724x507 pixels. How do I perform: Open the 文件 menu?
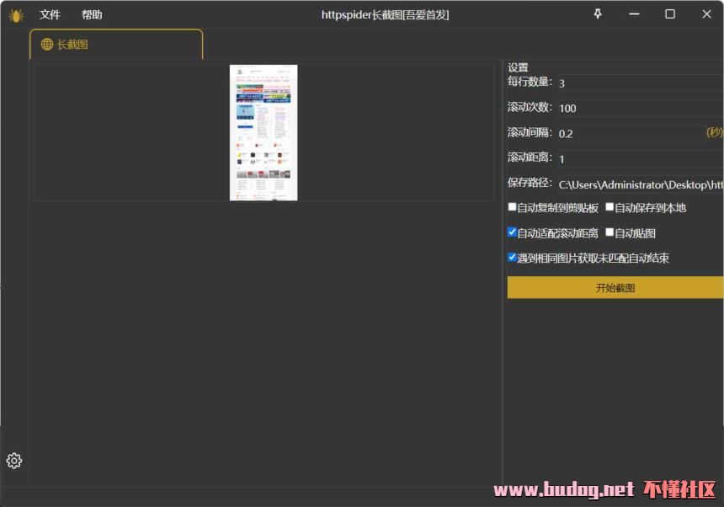point(50,14)
